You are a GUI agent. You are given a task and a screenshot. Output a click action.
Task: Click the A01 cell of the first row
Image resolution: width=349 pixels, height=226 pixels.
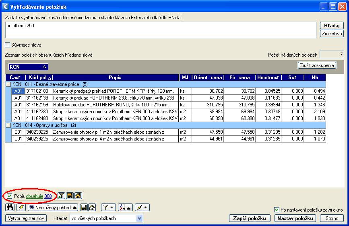click(x=18, y=91)
